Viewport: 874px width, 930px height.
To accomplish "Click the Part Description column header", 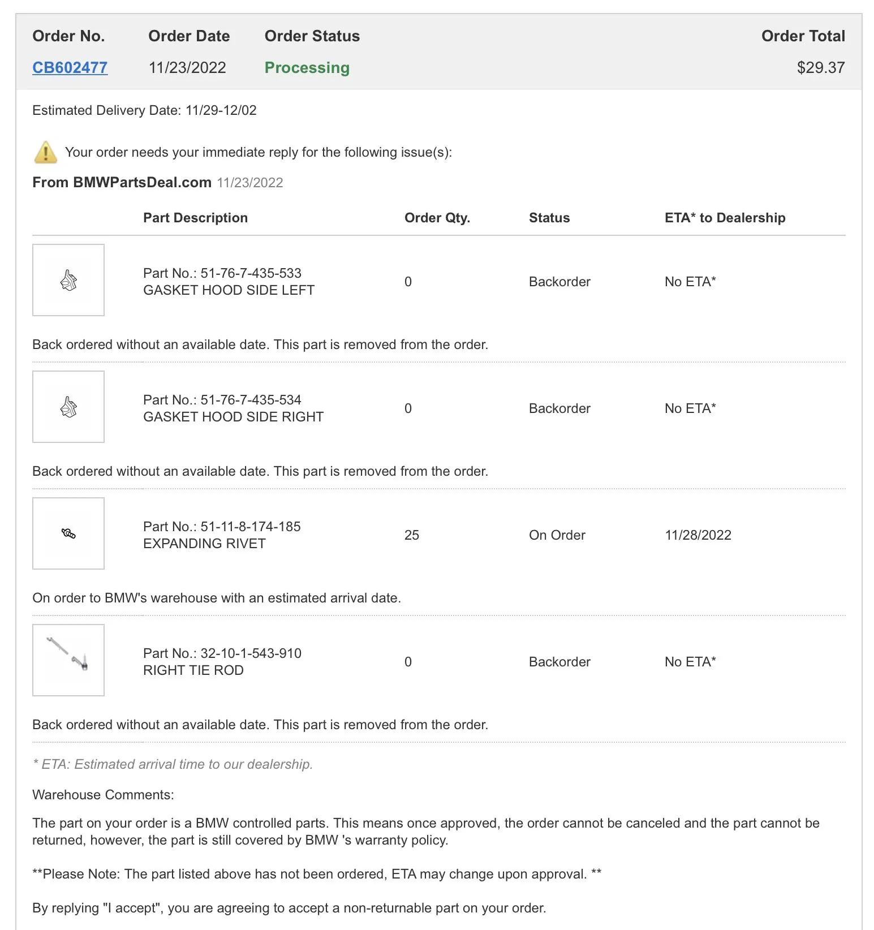I will [195, 218].
